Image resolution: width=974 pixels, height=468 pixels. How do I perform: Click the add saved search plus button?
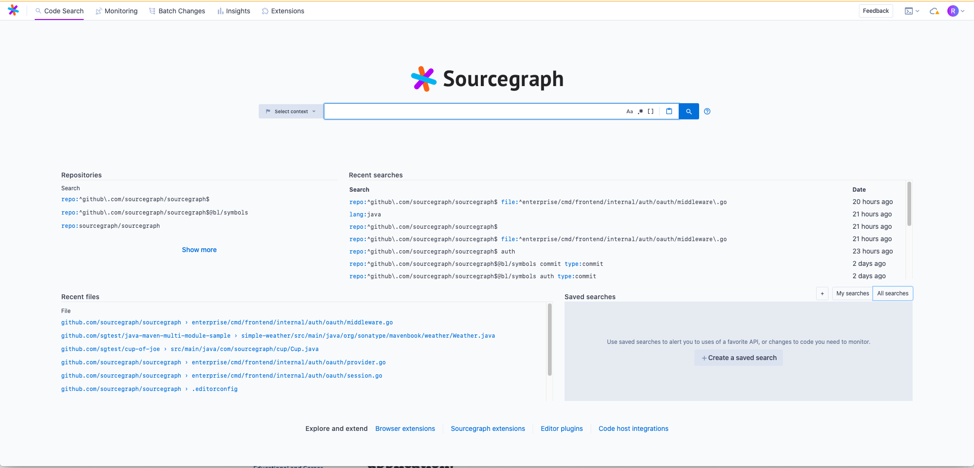[822, 293]
